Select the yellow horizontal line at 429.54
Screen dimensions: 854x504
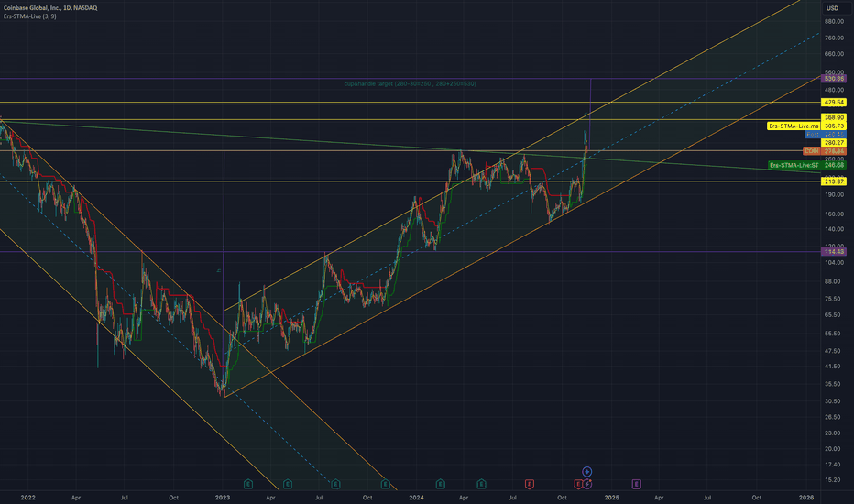411,103
